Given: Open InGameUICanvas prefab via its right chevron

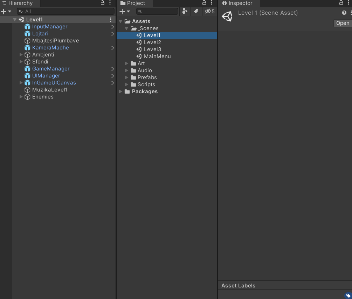Looking at the screenshot, I should point(112,83).
